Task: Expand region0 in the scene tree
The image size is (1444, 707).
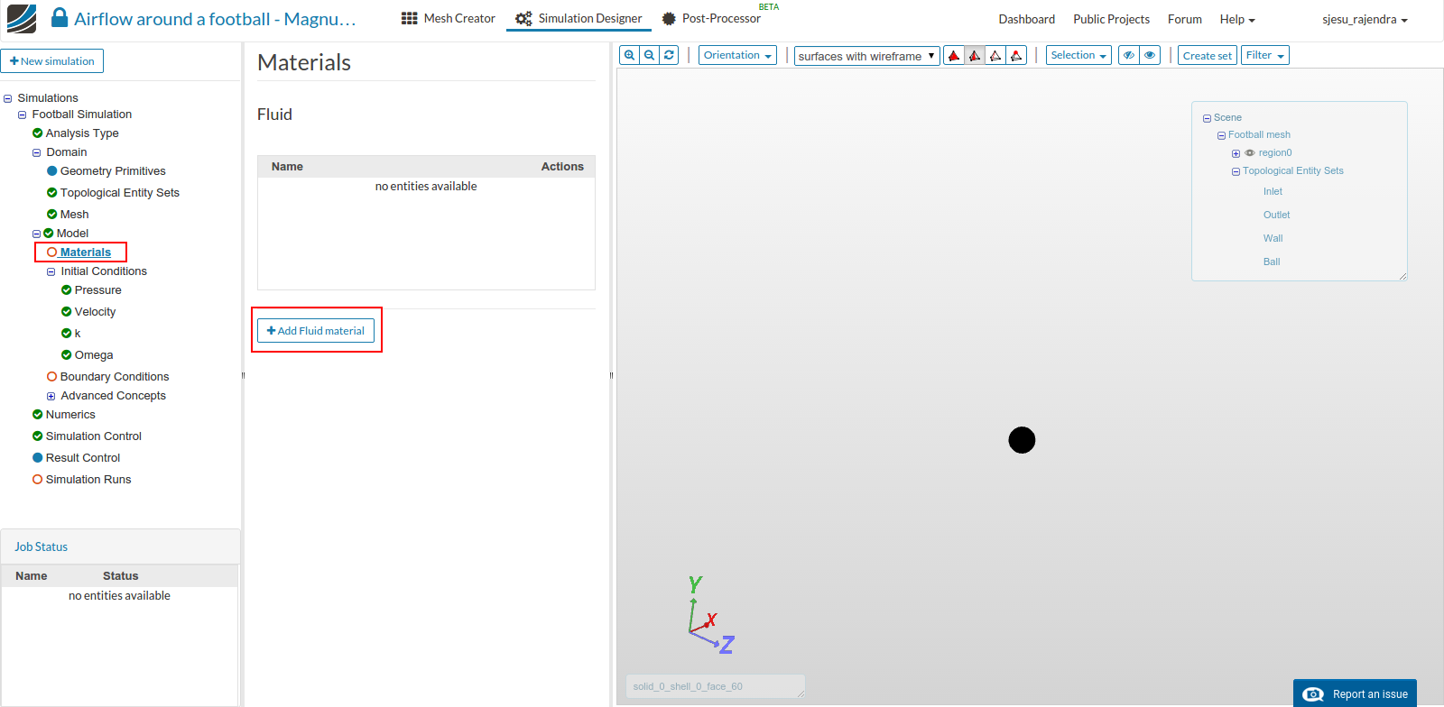Action: (x=1236, y=153)
